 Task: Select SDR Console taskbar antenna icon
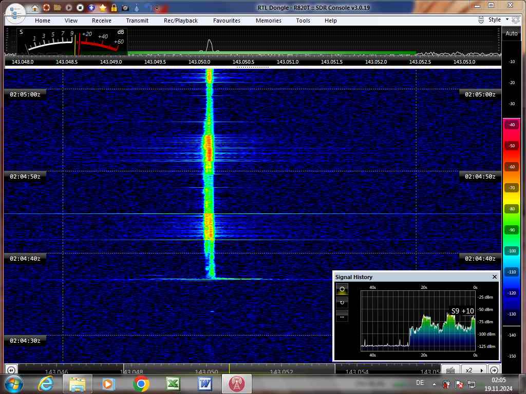tap(237, 384)
